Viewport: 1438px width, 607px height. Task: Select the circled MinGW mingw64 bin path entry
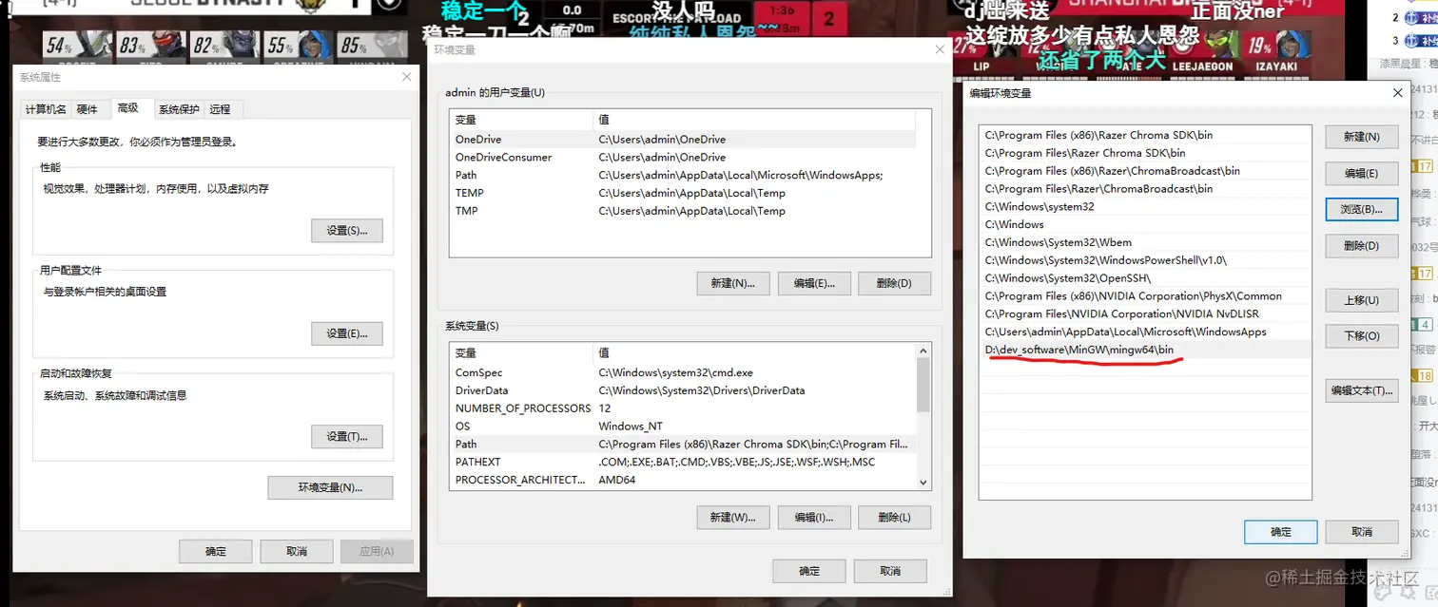(1079, 350)
